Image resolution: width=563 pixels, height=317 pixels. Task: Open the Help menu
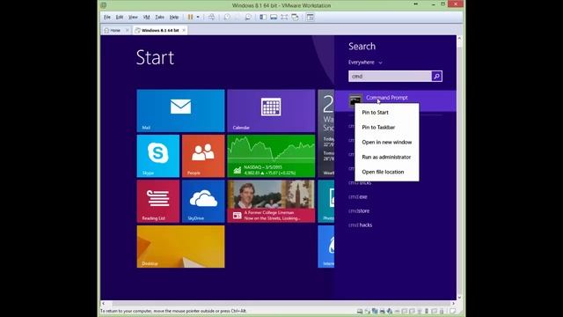click(x=174, y=17)
